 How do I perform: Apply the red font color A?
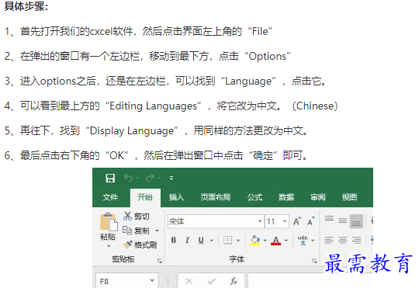pyautogui.click(x=275, y=241)
